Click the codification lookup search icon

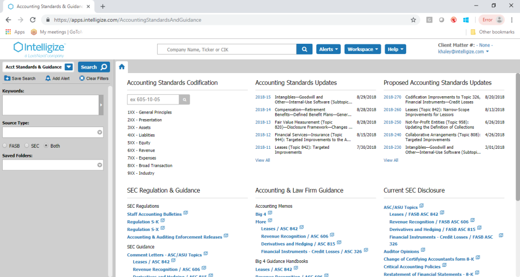(185, 100)
